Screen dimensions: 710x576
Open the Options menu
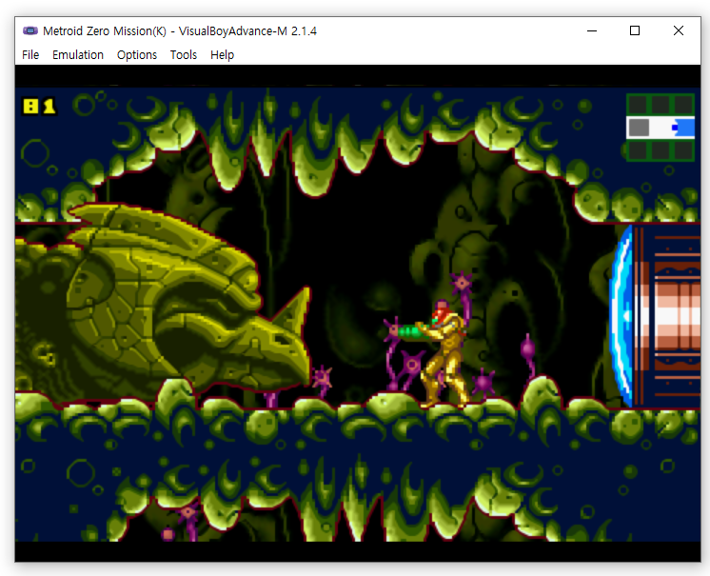137,55
